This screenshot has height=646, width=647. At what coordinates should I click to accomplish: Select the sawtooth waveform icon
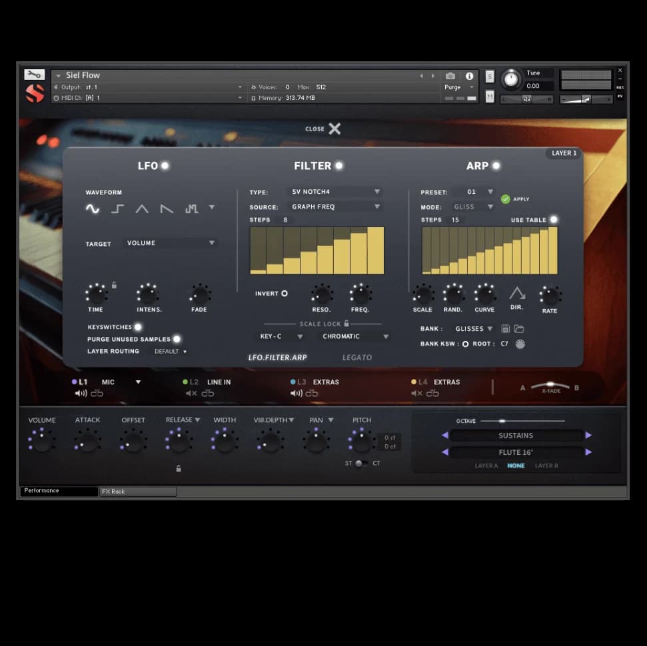(167, 209)
